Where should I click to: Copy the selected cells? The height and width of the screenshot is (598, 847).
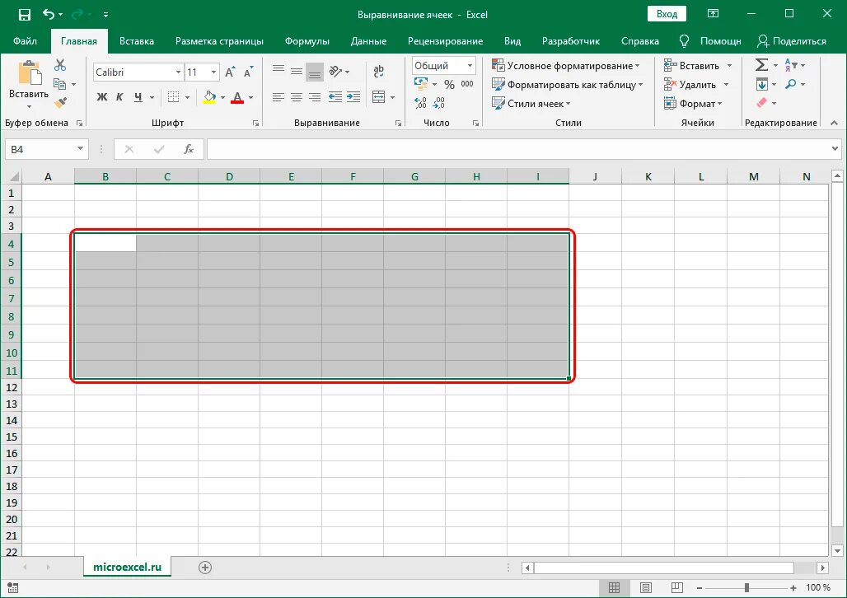(60, 84)
